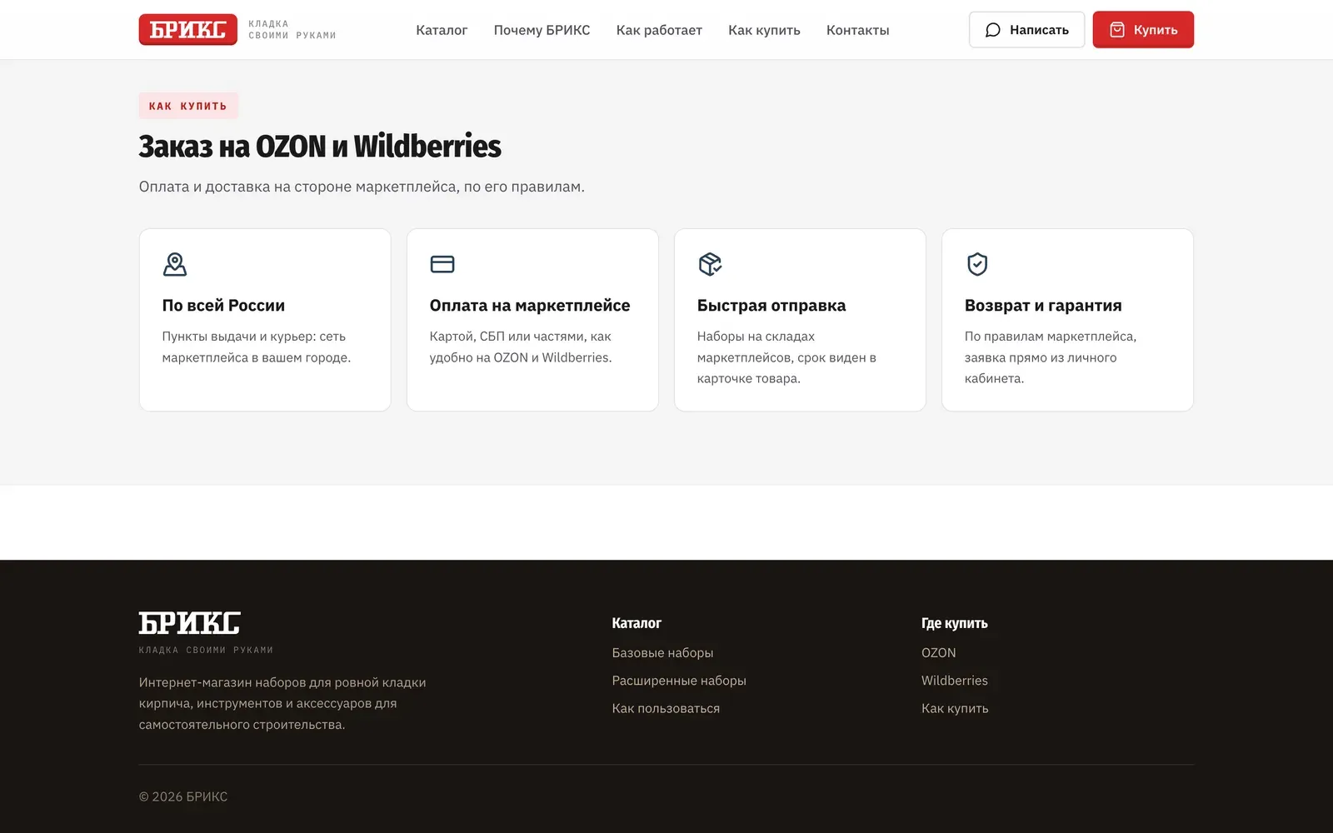1333x833 pixels.
Task: Click heading Заказ на OZON и Wildberries
Action: pos(320,147)
